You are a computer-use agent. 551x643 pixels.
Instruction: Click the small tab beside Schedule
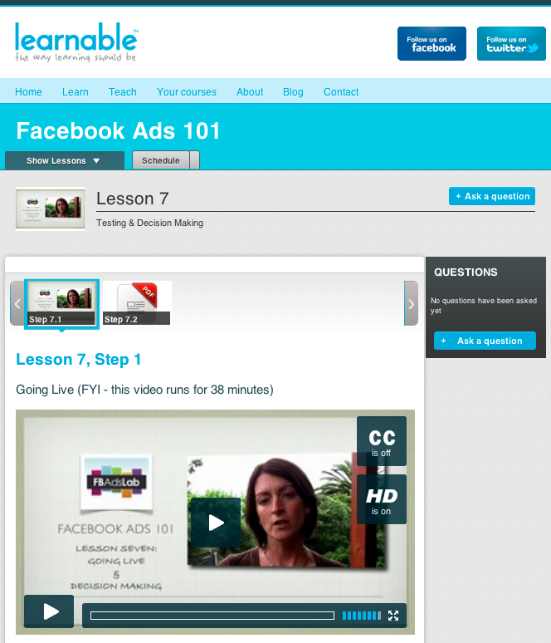coord(195,160)
